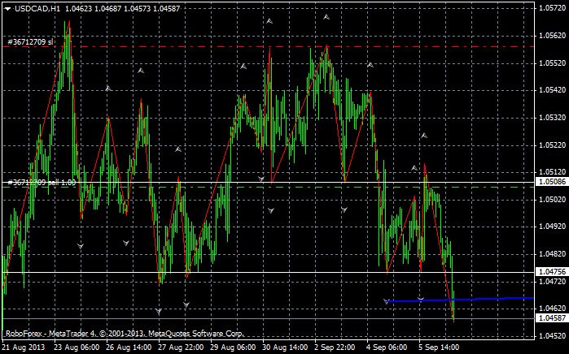
Task: Click the 29 Aug 06:00 time label
Action: point(233,348)
